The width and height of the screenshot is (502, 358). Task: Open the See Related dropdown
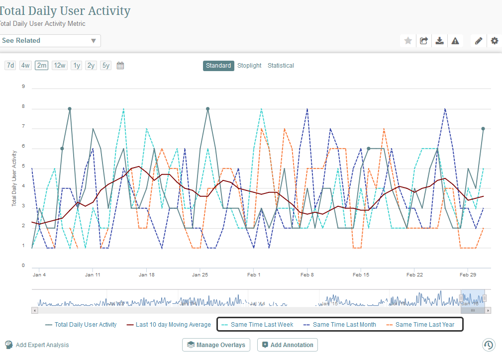pos(50,40)
